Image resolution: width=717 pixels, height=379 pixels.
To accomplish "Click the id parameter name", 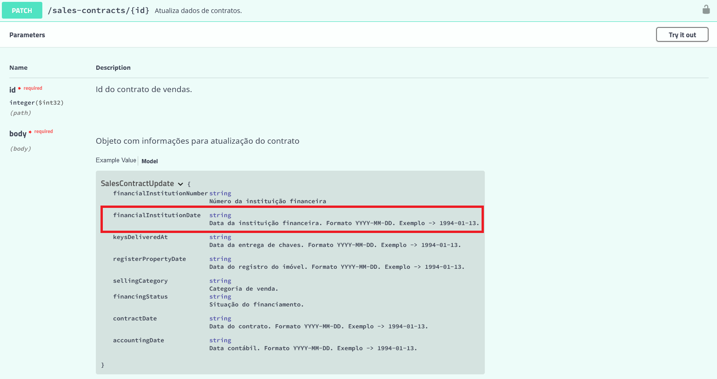I will tap(13, 90).
